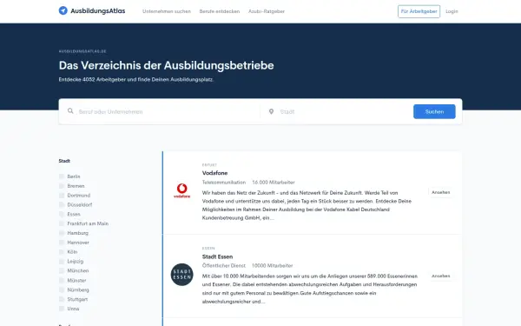This screenshot has width=521, height=326.
Task: Open the Login link
Action: pyautogui.click(x=452, y=11)
